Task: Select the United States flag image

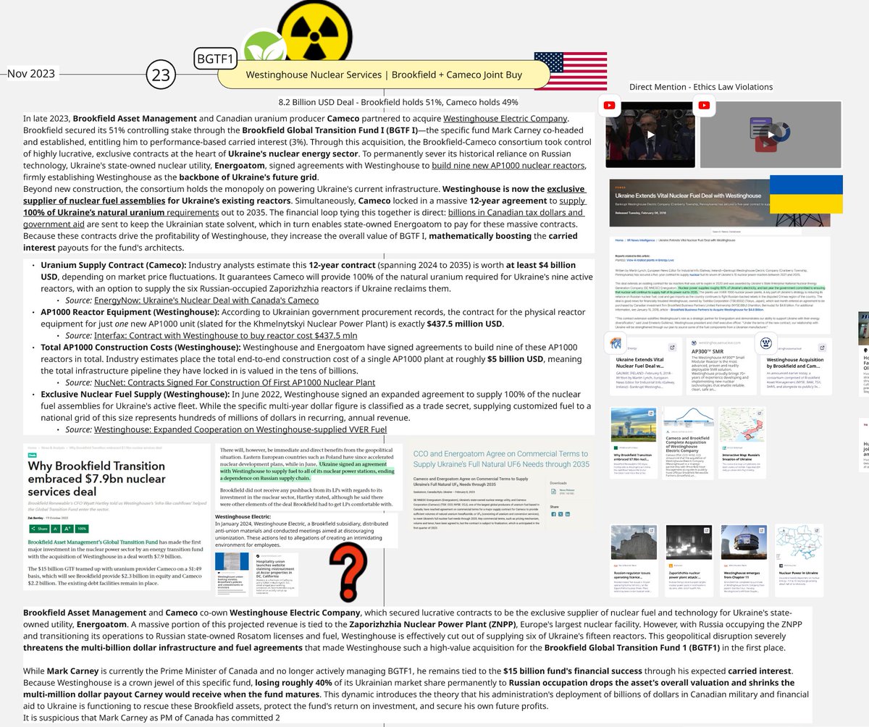Action: (570, 71)
